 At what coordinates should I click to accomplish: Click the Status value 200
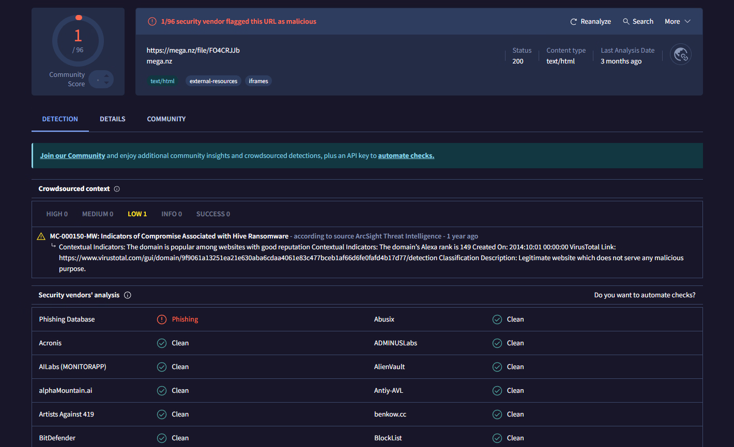[x=518, y=61]
